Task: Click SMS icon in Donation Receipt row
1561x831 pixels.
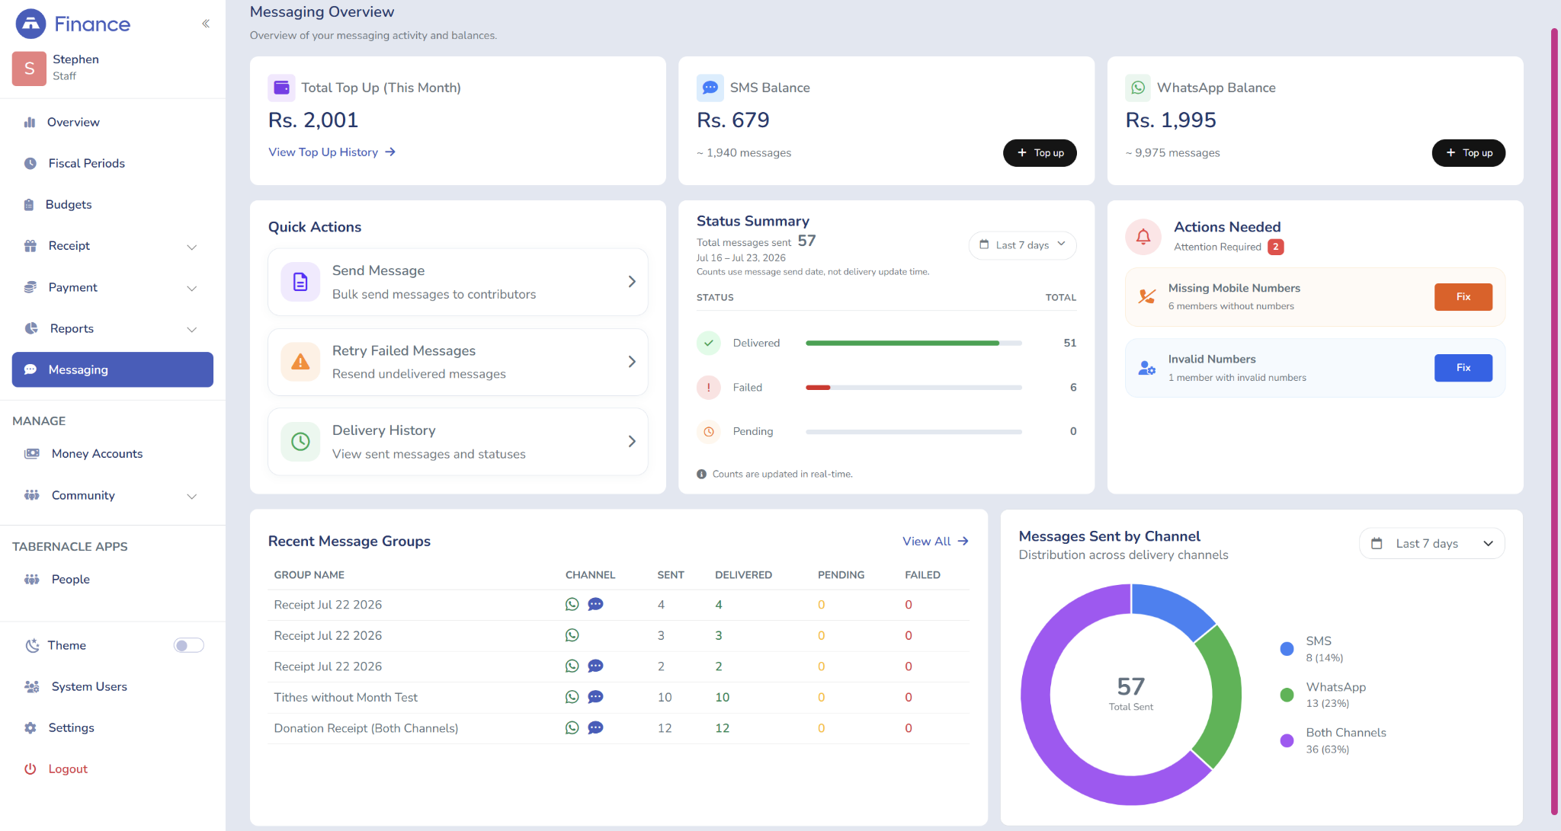Action: click(x=595, y=728)
